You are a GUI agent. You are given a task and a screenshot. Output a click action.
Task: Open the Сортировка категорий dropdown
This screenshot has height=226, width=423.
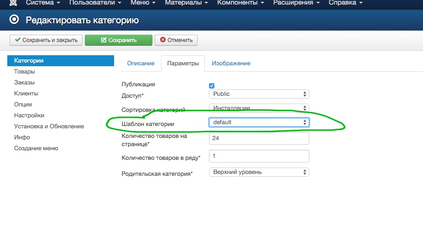tap(259, 108)
